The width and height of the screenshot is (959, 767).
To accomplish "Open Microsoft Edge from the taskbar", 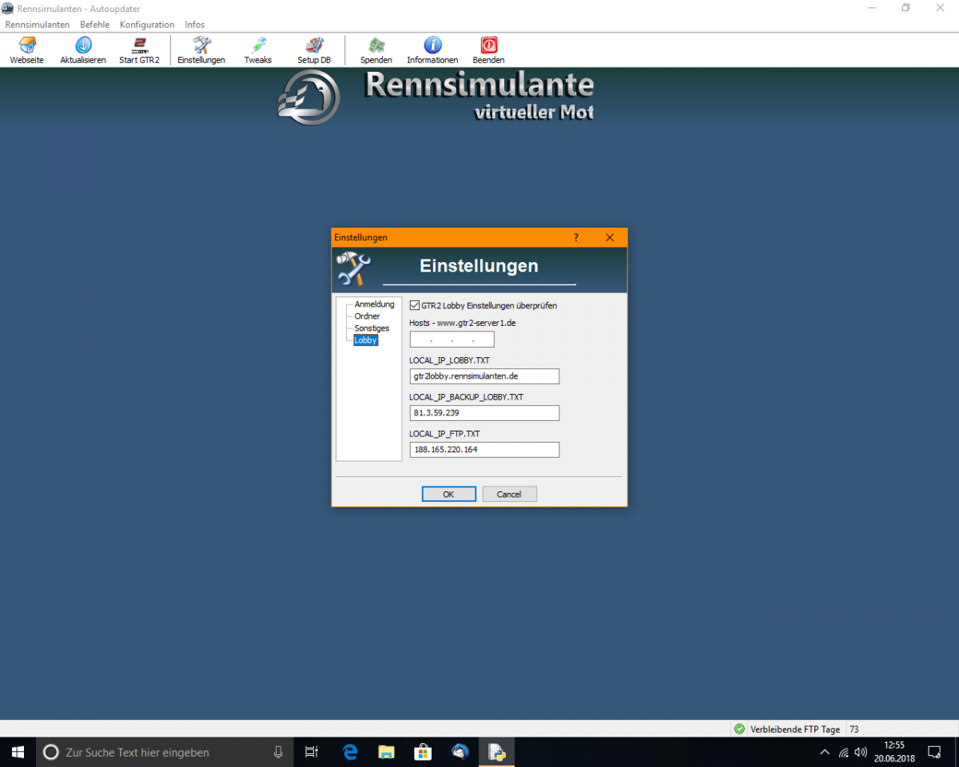I will pos(350,752).
